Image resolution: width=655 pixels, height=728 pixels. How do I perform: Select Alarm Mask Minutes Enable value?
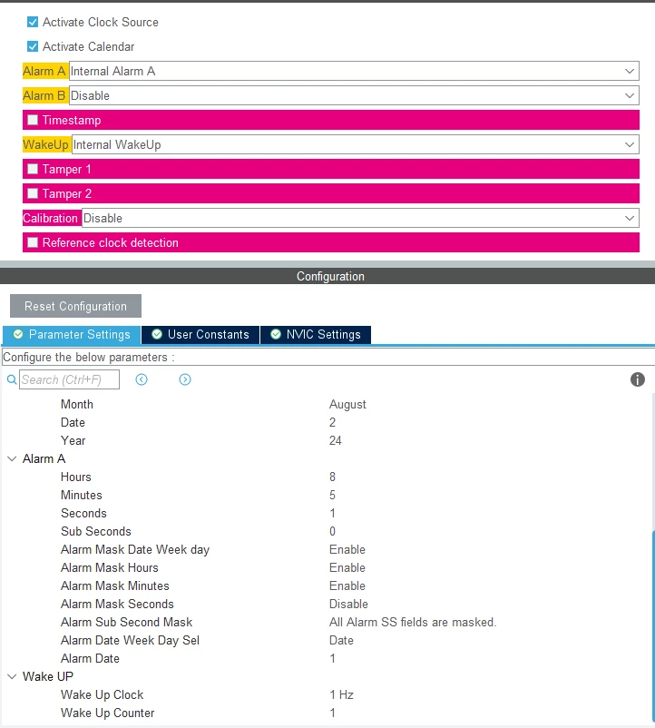pyautogui.click(x=347, y=585)
